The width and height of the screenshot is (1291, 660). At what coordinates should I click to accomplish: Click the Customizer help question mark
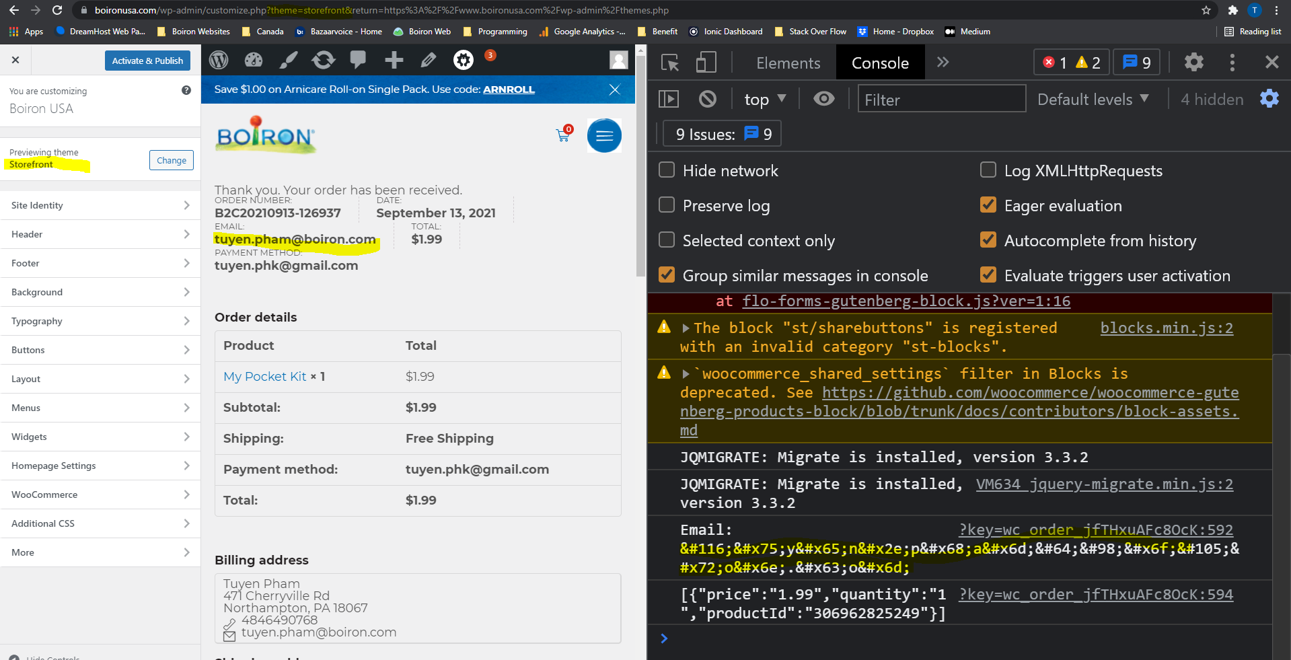point(186,90)
